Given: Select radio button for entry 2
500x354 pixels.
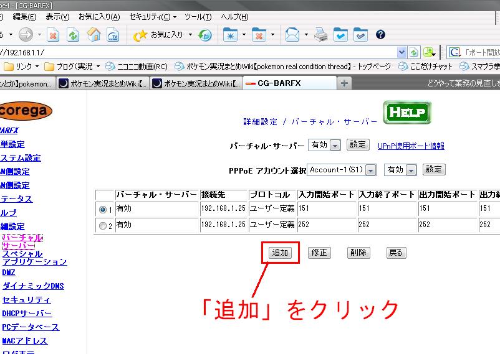Looking at the screenshot, I should coord(103,226).
